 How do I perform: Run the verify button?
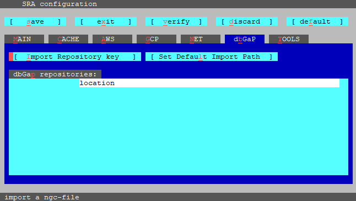pyautogui.click(x=176, y=21)
